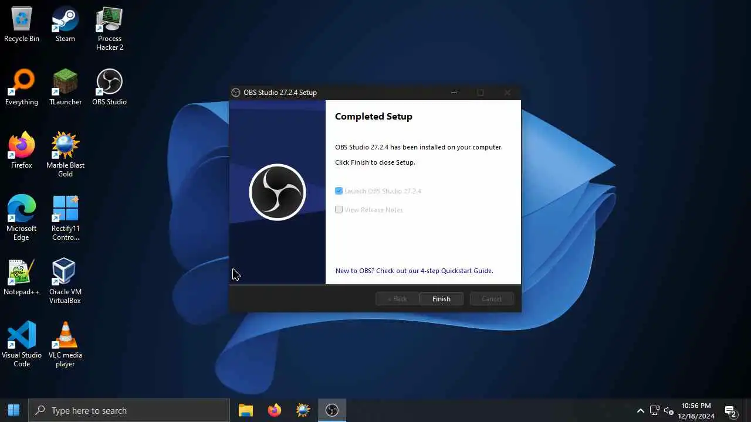Select the Notepad++ desktop shortcut
The height and width of the screenshot is (422, 751).
point(22,278)
